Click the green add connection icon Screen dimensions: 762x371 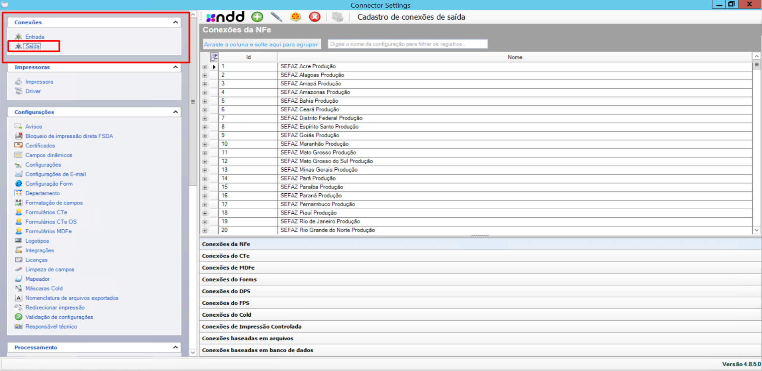[257, 17]
